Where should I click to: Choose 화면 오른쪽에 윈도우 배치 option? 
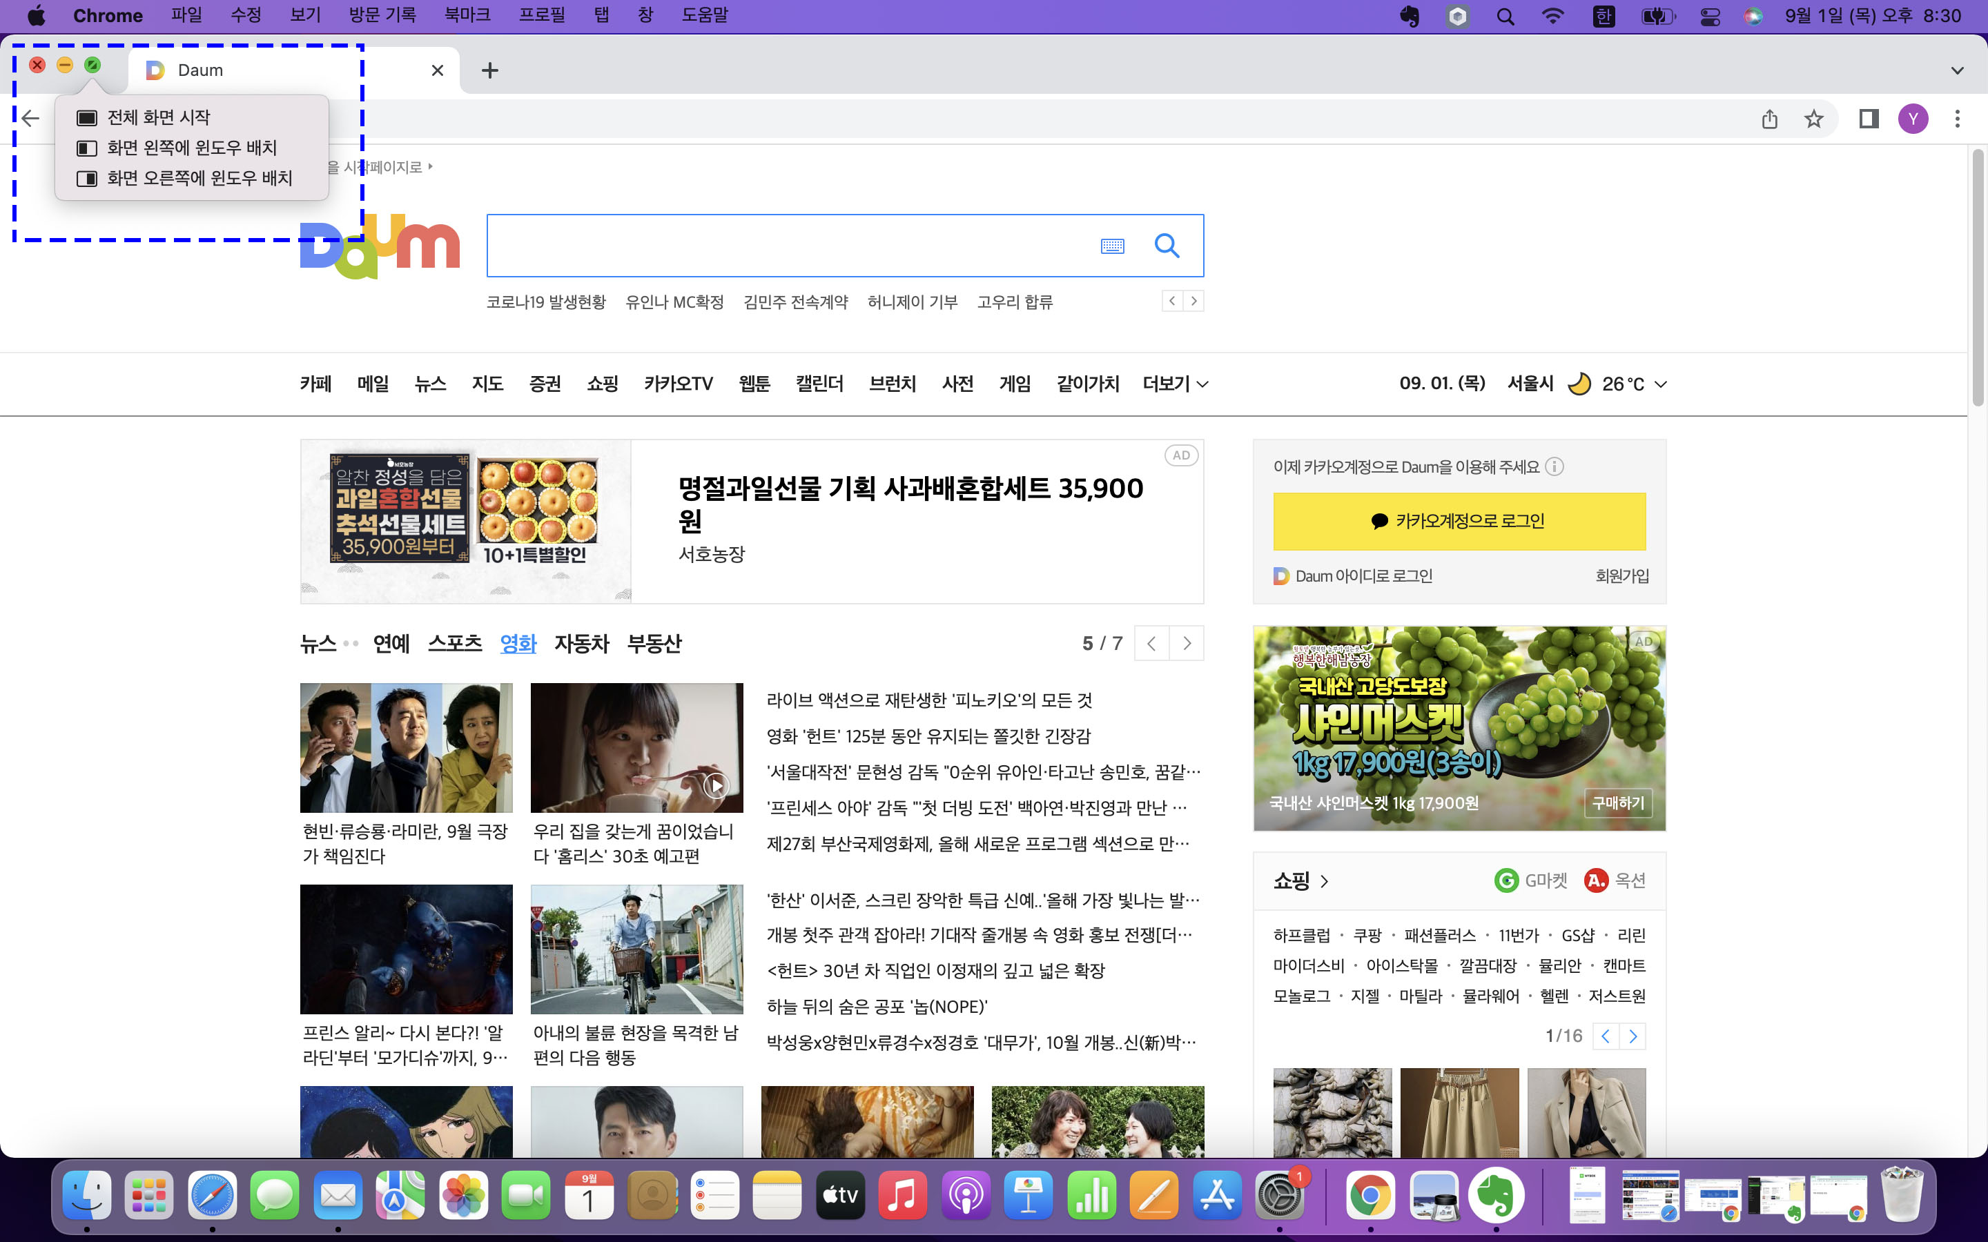(199, 178)
